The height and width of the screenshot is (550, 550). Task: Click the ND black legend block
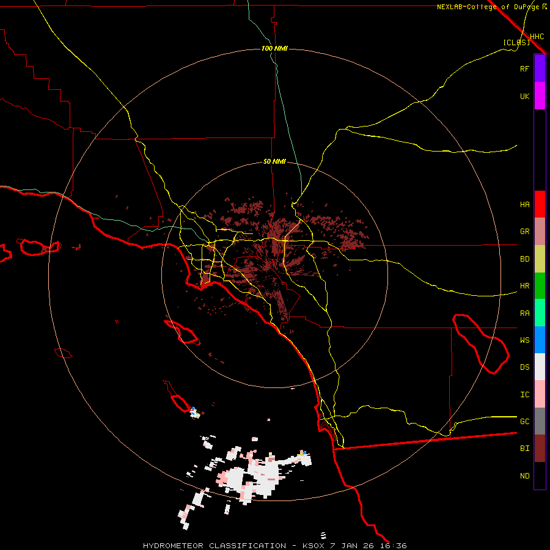point(540,475)
